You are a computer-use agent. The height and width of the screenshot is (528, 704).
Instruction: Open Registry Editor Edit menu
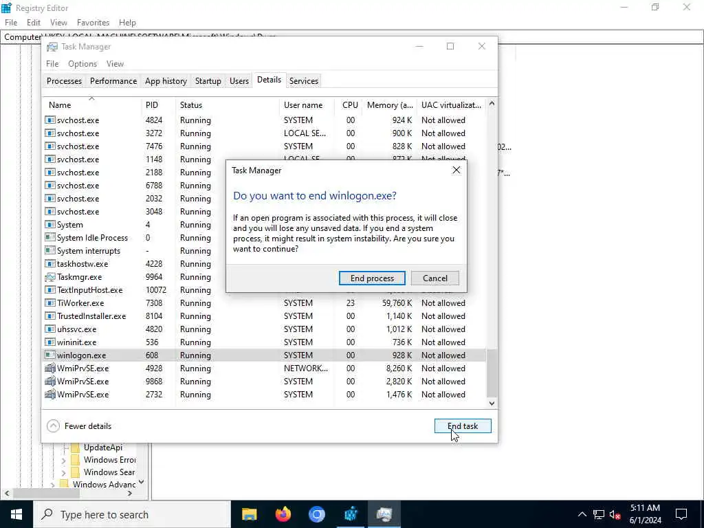(34, 23)
